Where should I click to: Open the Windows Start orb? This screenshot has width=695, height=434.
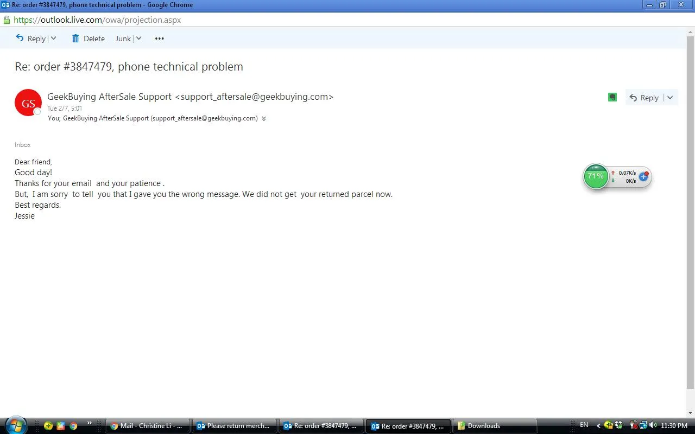[15, 425]
